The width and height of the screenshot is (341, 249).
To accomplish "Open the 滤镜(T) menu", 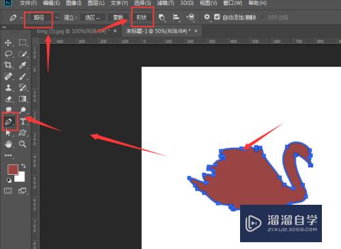I will tap(166, 3).
